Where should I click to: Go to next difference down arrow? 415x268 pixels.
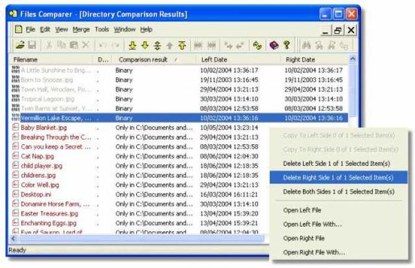(145, 45)
